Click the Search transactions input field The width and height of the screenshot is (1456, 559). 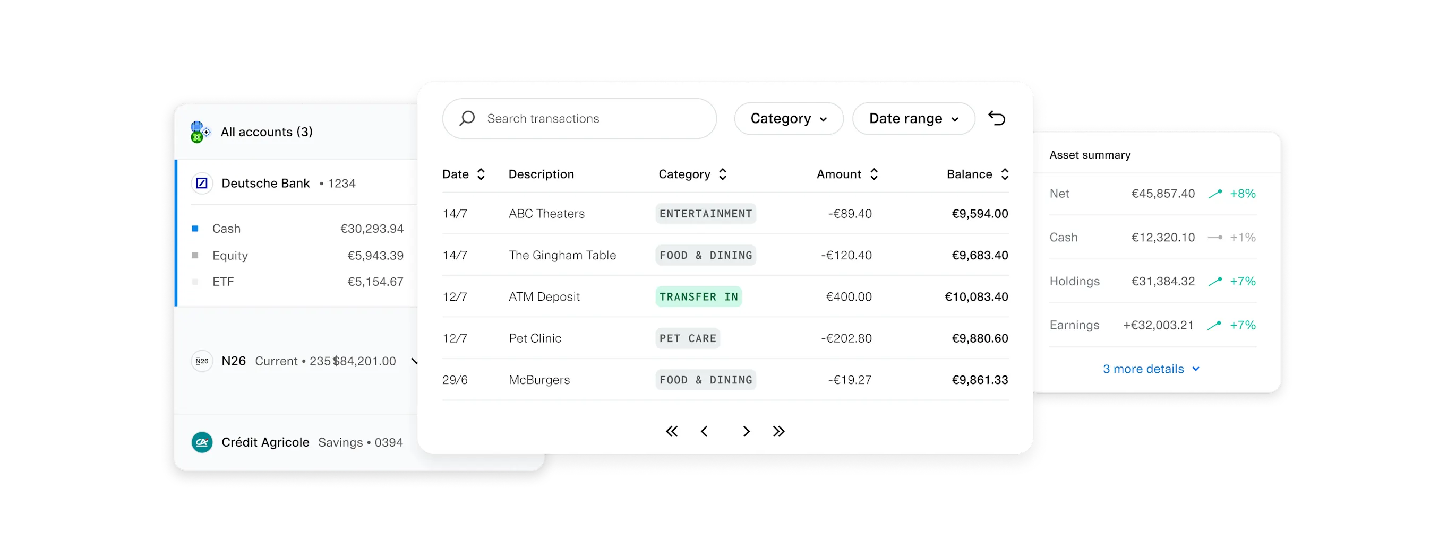coord(579,119)
